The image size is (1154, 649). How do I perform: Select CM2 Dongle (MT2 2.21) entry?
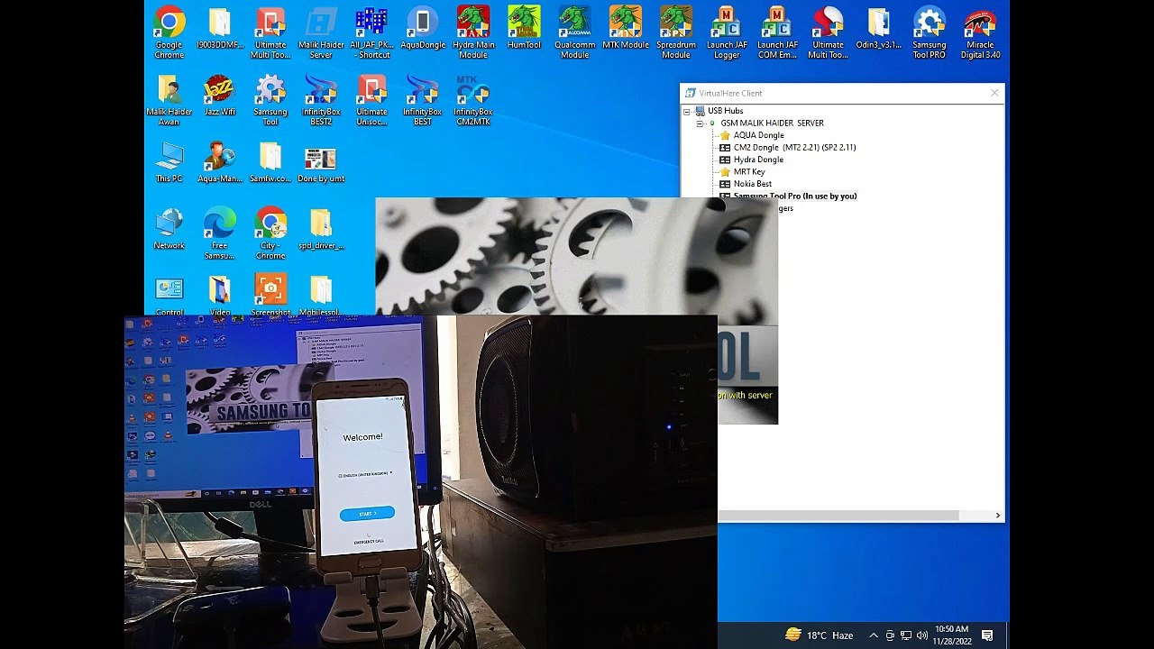pos(793,147)
